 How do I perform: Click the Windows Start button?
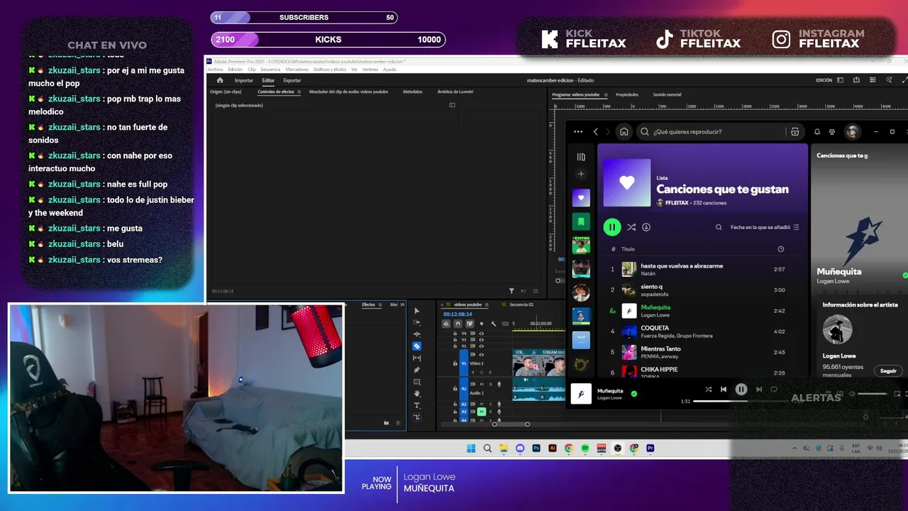[x=471, y=449]
